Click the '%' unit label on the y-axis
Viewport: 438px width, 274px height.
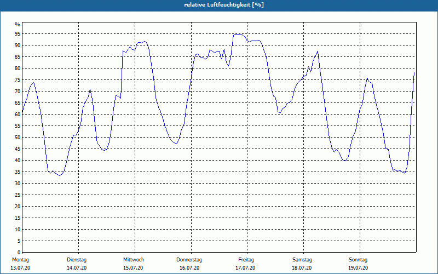18,25
